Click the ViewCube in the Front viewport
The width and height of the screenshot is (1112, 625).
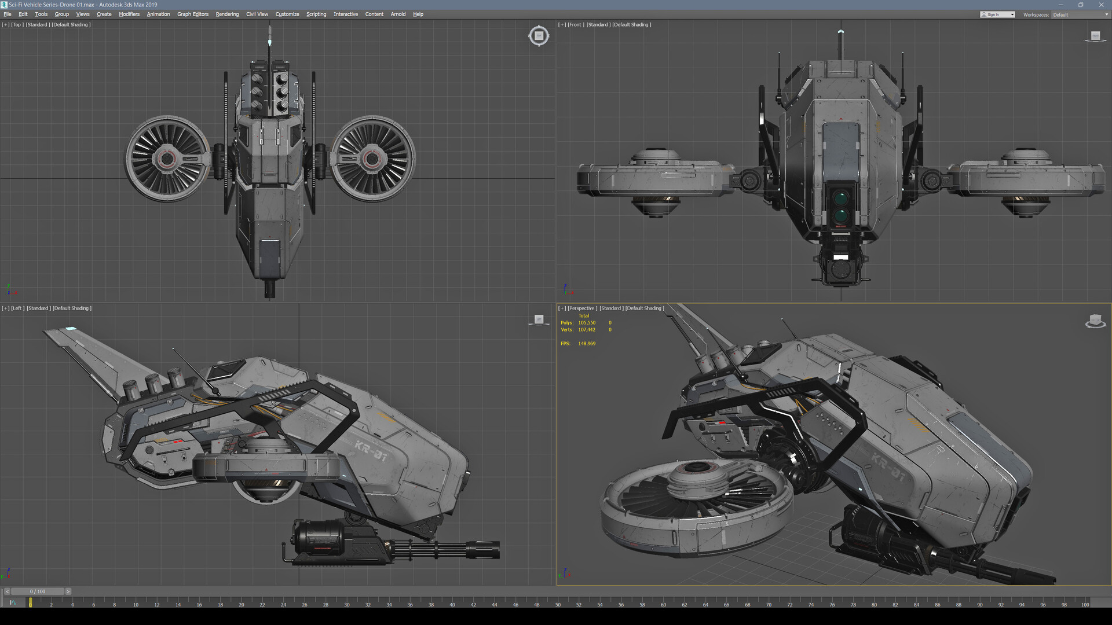tap(1095, 35)
